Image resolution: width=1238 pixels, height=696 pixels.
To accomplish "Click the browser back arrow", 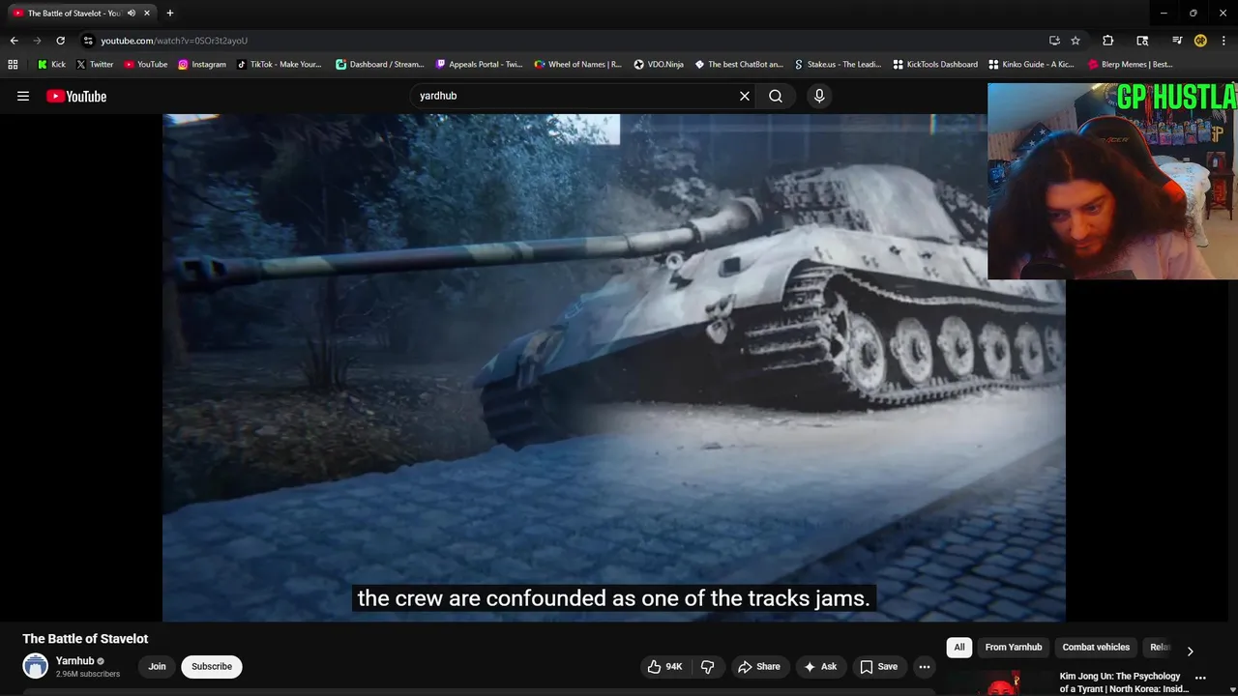I will pos(14,41).
